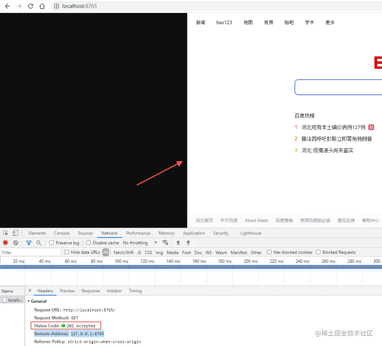Image resolution: width=382 pixels, height=346 pixels.
Task: Switch to the Response tab
Action: (x=90, y=291)
